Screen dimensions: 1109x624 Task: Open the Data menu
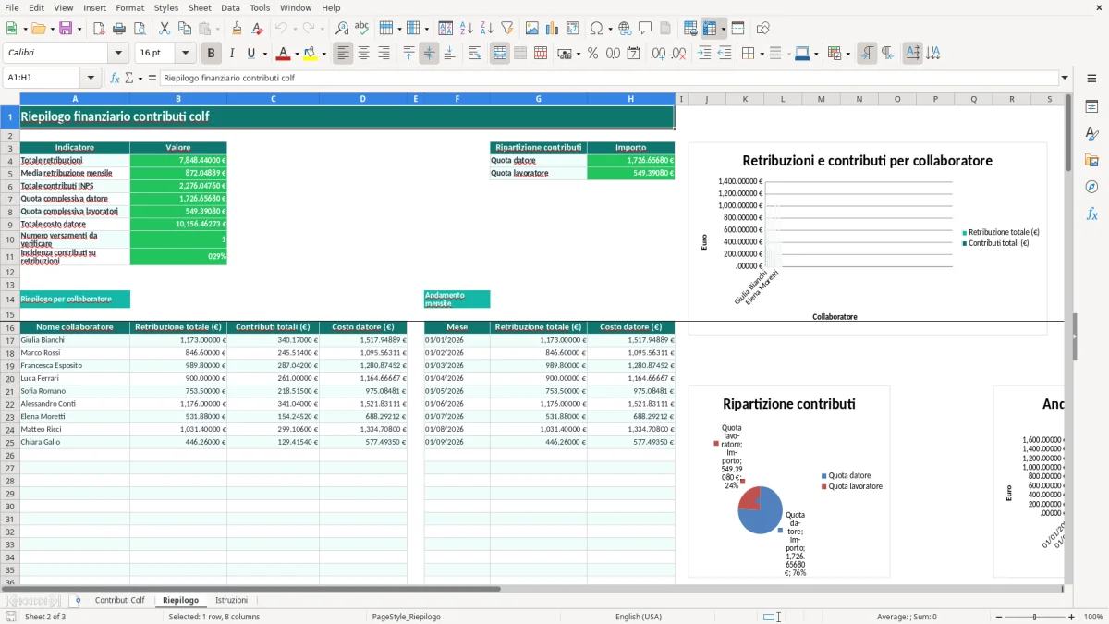pyautogui.click(x=230, y=7)
